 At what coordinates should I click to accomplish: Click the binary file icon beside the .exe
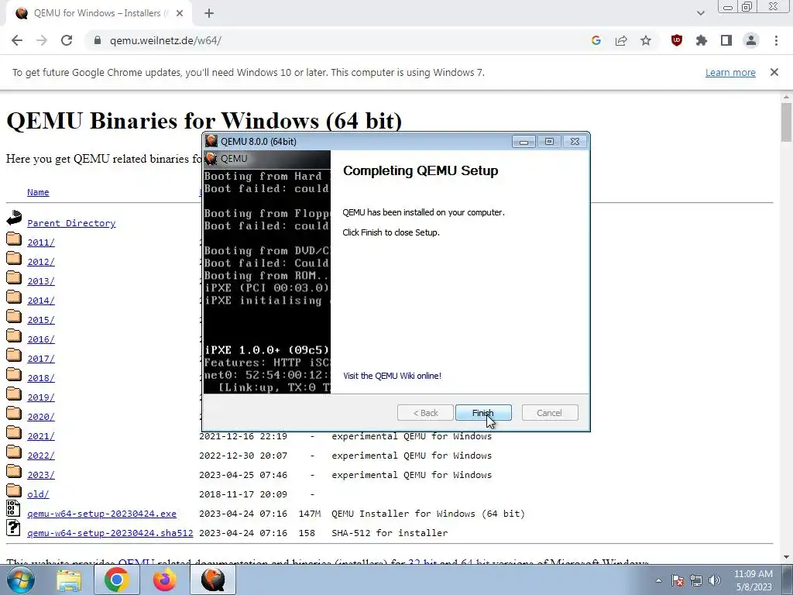click(x=13, y=508)
